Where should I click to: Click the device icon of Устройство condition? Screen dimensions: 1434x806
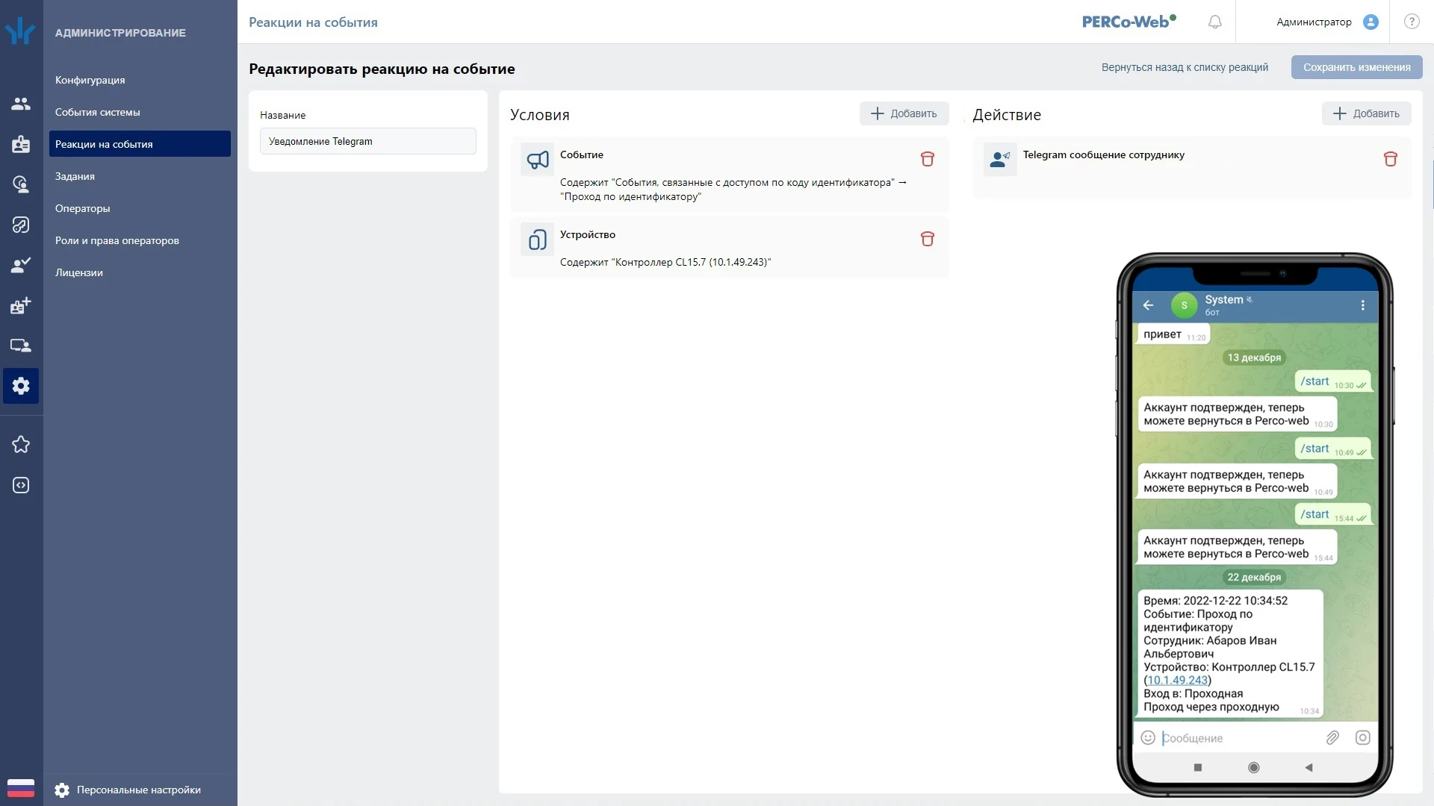point(538,240)
